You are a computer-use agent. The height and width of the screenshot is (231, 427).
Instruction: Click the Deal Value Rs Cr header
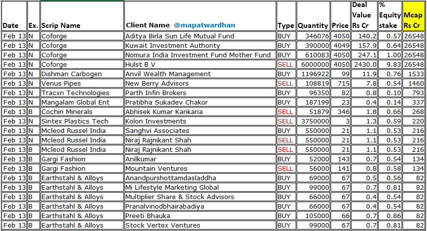click(x=364, y=16)
